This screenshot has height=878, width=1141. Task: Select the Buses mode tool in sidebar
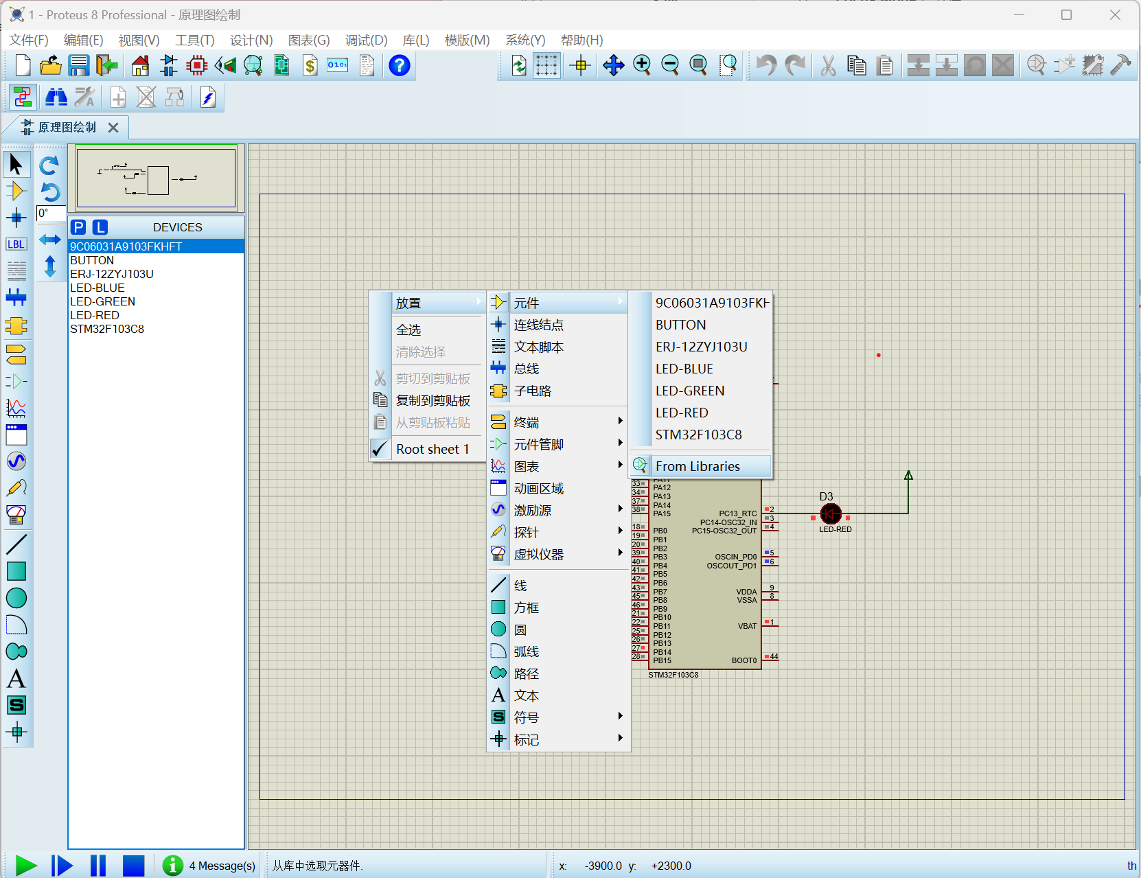pos(16,298)
